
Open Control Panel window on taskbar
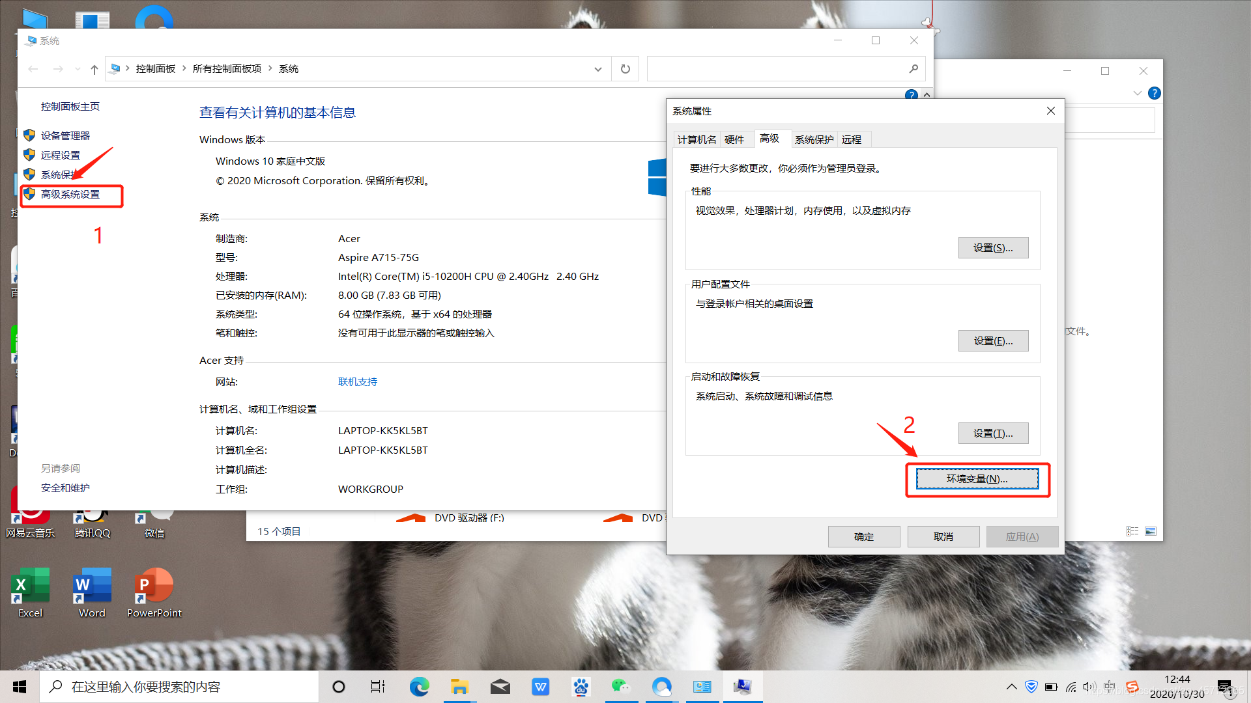702,687
